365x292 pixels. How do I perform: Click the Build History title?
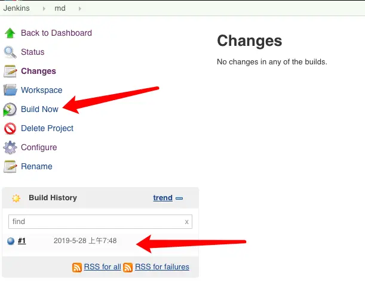[53, 198]
